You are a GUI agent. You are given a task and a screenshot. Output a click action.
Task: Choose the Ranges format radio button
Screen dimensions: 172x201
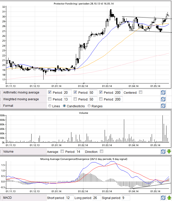tap(89, 106)
